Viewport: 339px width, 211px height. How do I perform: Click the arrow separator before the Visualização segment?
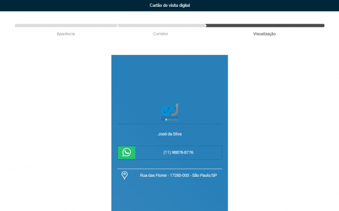205,25
